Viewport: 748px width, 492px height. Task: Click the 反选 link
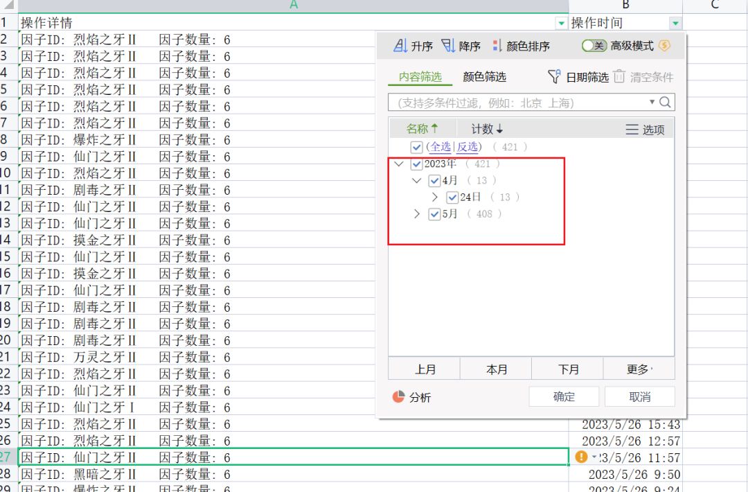click(467, 146)
